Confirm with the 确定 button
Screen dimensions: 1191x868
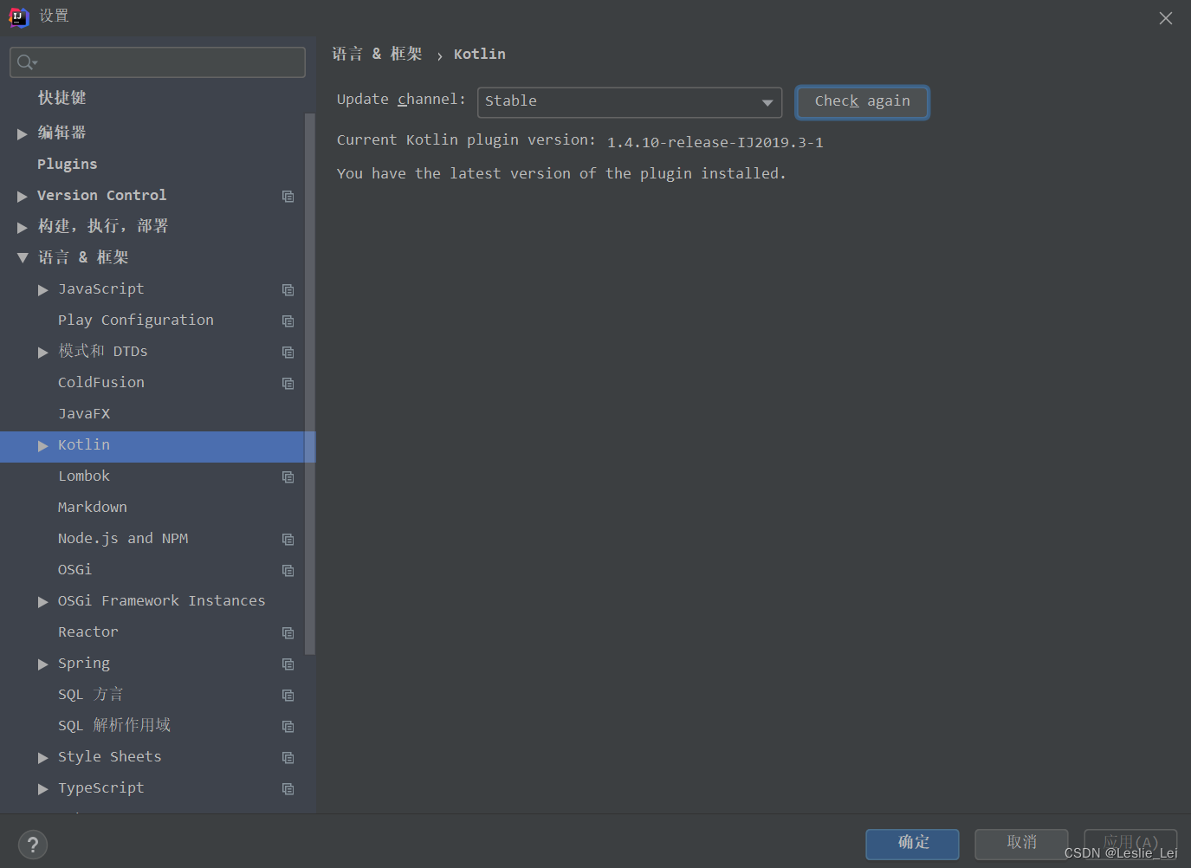912,844
